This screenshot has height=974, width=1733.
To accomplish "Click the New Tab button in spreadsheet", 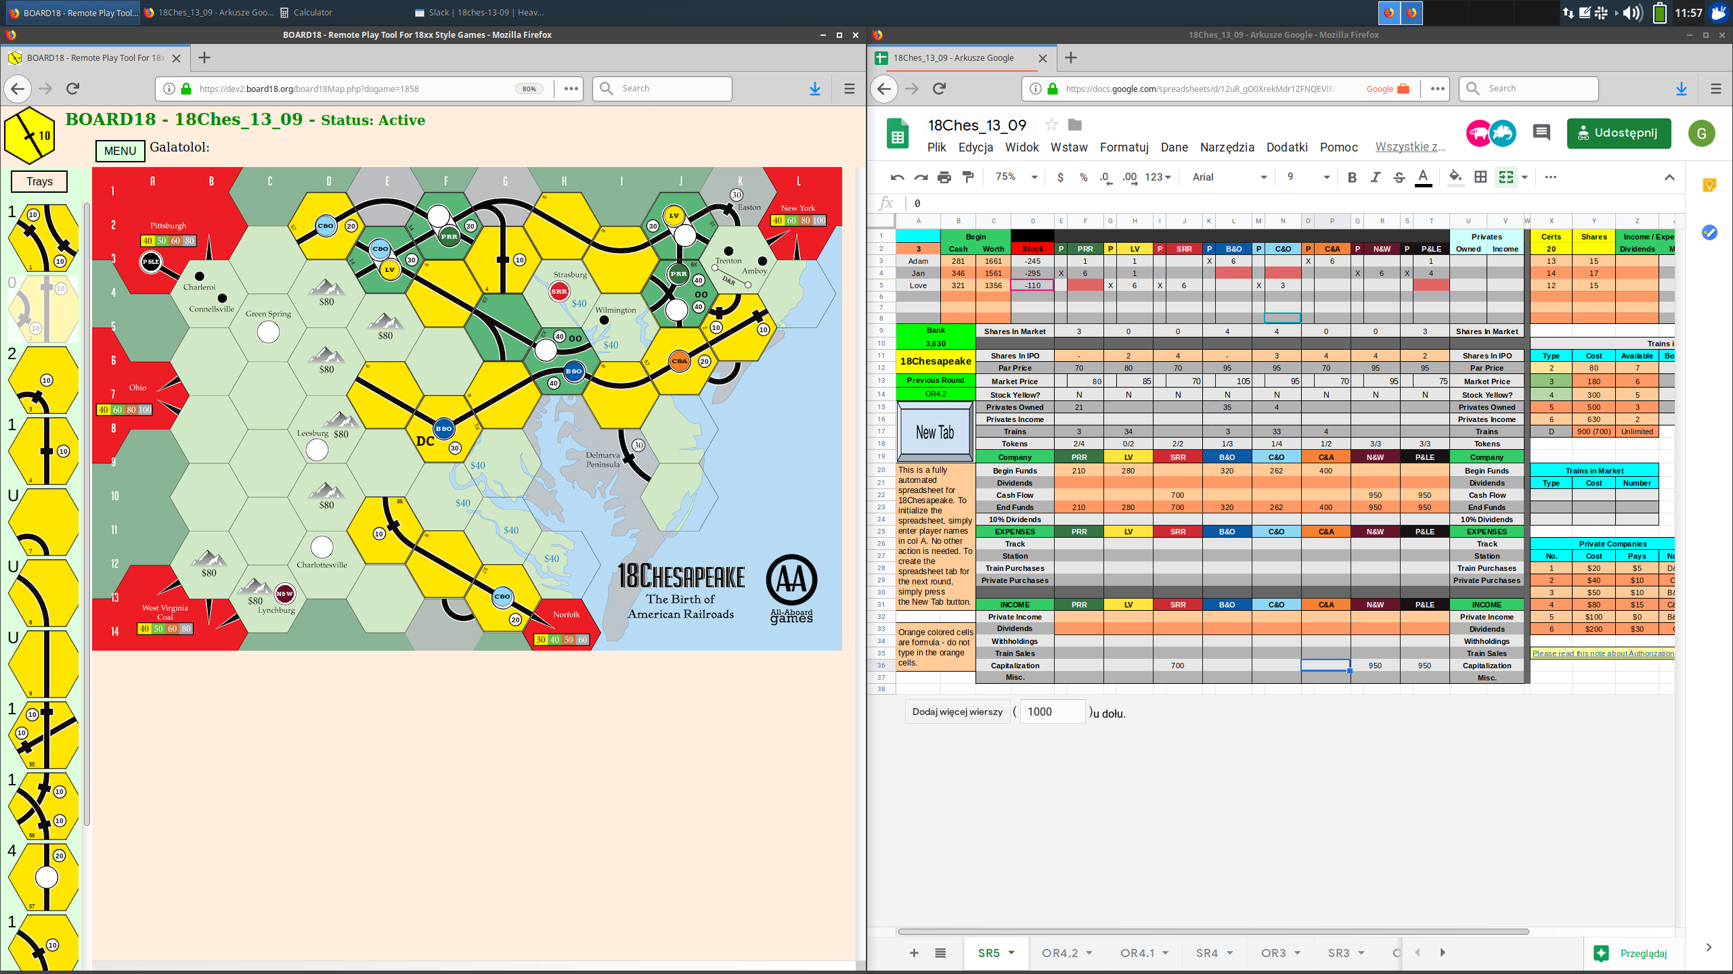I will pos(935,432).
